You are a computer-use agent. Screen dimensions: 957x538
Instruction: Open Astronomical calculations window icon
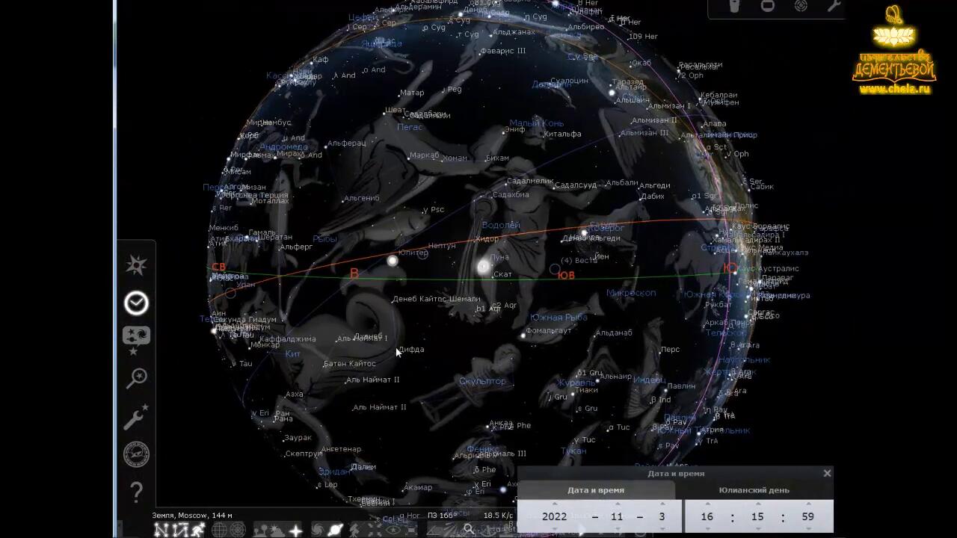pos(136,454)
